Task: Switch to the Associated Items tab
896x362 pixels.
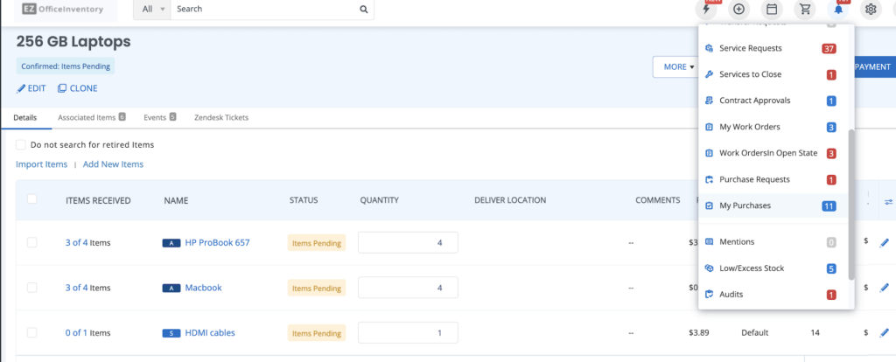Action: pyautogui.click(x=91, y=118)
